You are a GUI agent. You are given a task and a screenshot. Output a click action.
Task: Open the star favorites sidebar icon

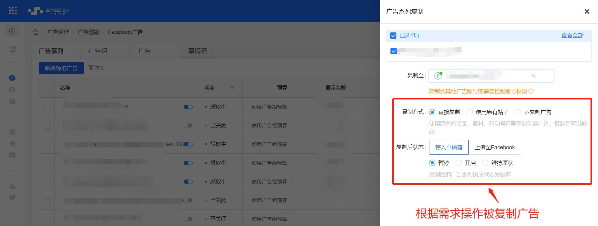pos(12,143)
